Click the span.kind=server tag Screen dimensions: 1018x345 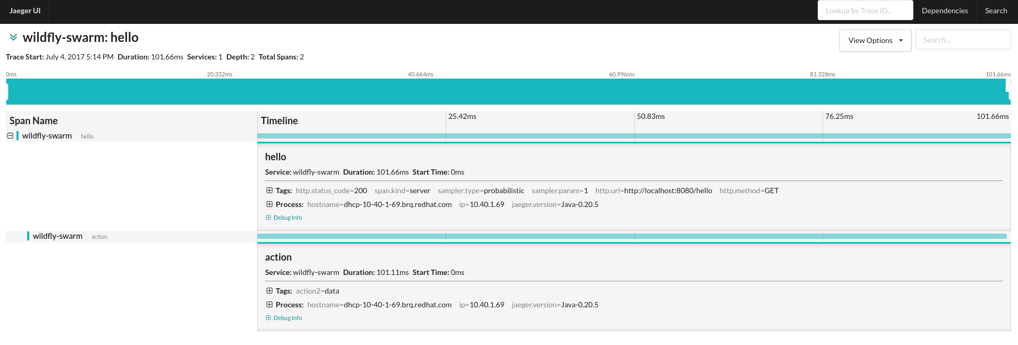click(x=402, y=191)
